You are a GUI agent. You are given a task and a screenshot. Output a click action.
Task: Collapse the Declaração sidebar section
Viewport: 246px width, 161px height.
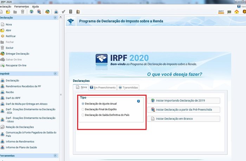pos(55,17)
